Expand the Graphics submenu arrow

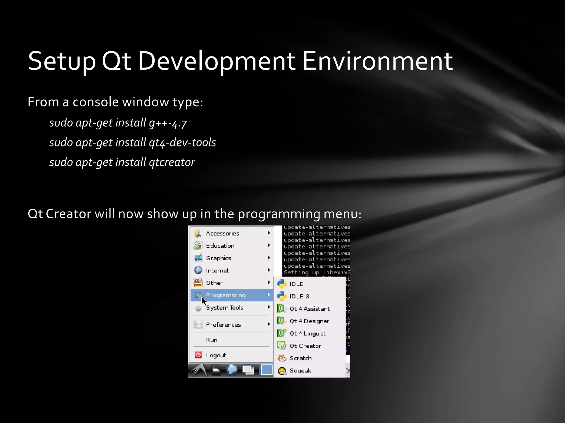269,258
